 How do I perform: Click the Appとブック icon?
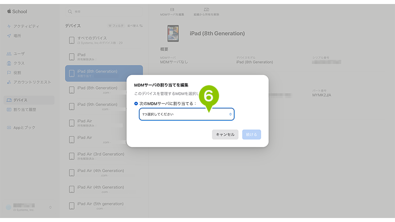pos(9,127)
